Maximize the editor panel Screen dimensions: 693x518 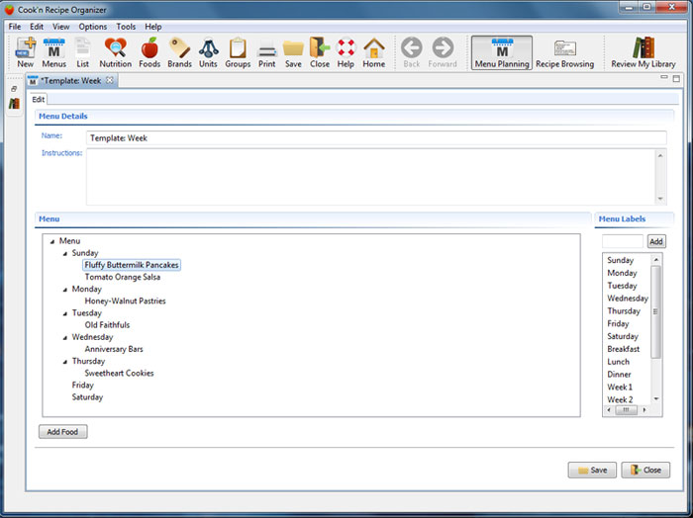click(x=676, y=78)
